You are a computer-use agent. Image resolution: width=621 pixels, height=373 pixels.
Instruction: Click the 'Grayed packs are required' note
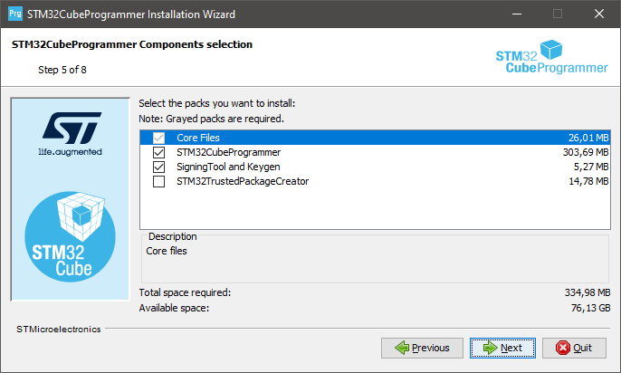tap(211, 119)
